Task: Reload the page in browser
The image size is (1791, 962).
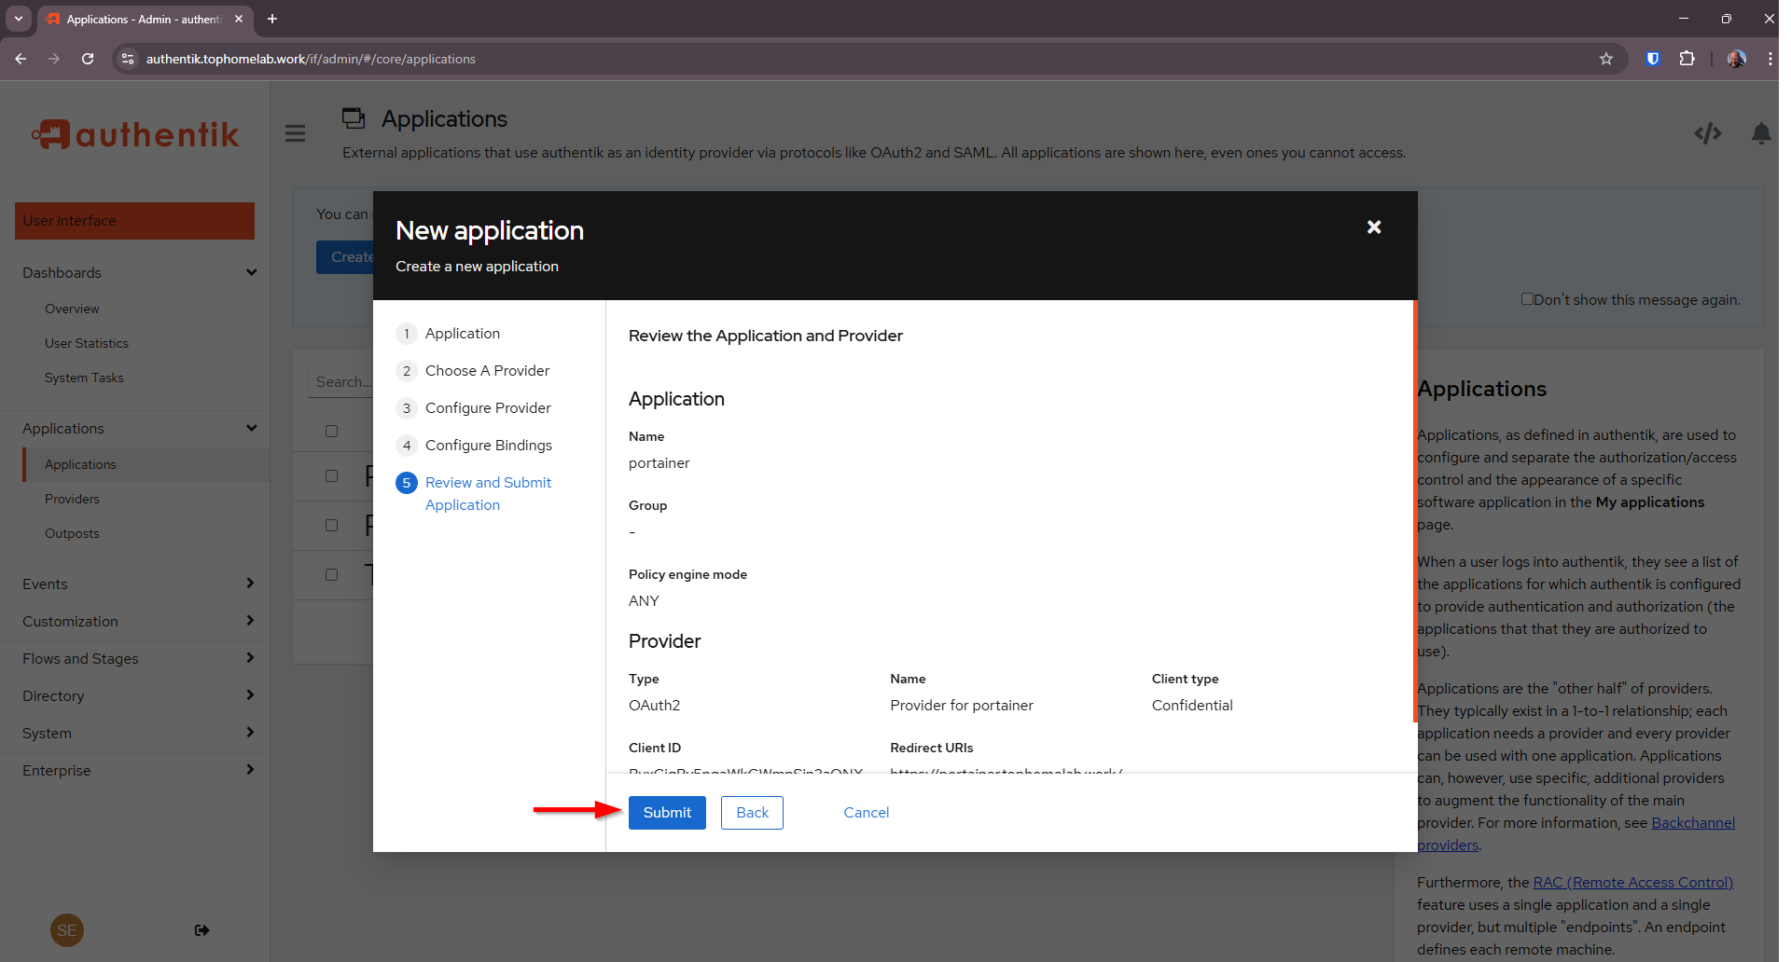Action: pos(88,59)
